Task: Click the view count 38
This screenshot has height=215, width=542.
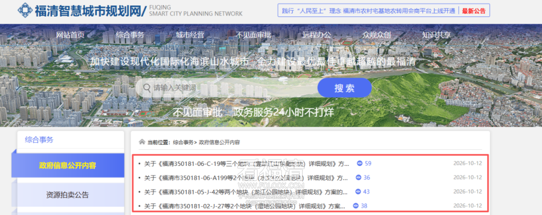Action: [364, 206]
